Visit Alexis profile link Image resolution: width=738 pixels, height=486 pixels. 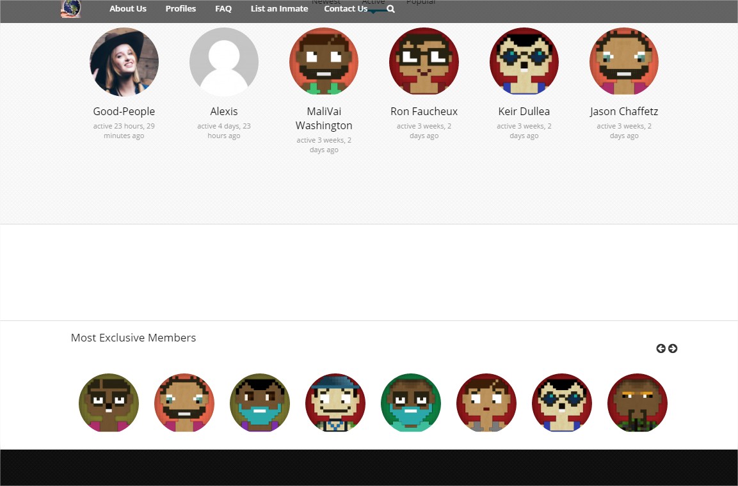coord(224,111)
